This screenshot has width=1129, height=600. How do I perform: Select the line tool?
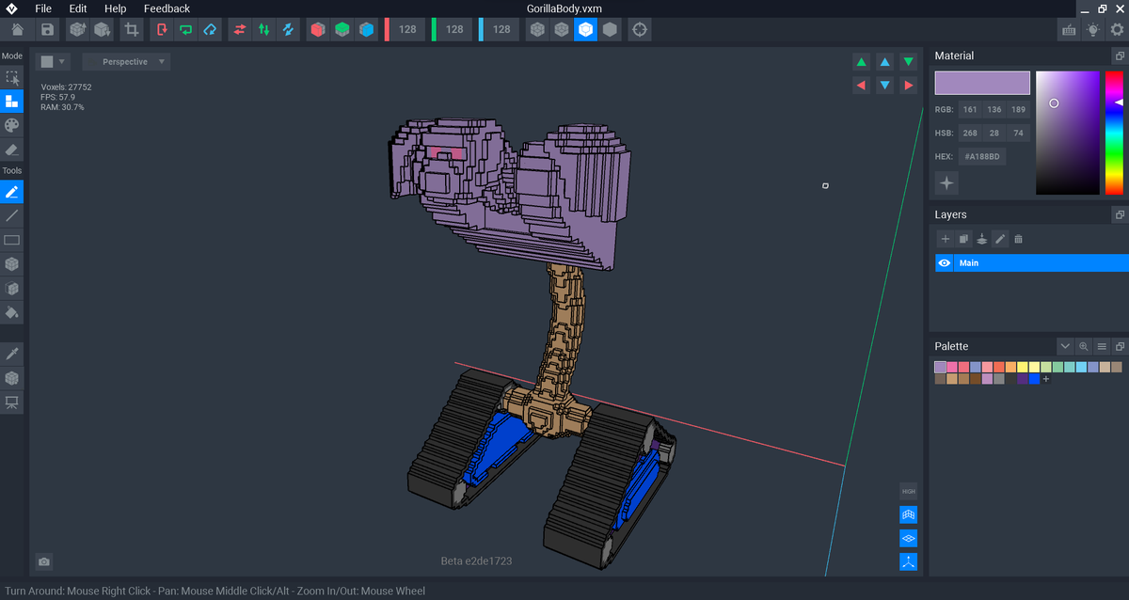[x=12, y=216]
